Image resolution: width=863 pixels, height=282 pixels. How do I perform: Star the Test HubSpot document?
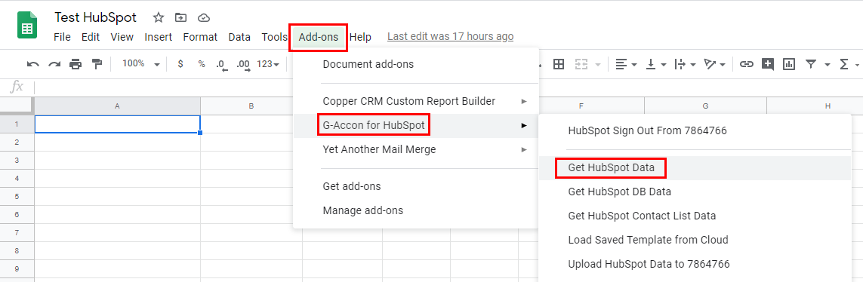point(159,17)
